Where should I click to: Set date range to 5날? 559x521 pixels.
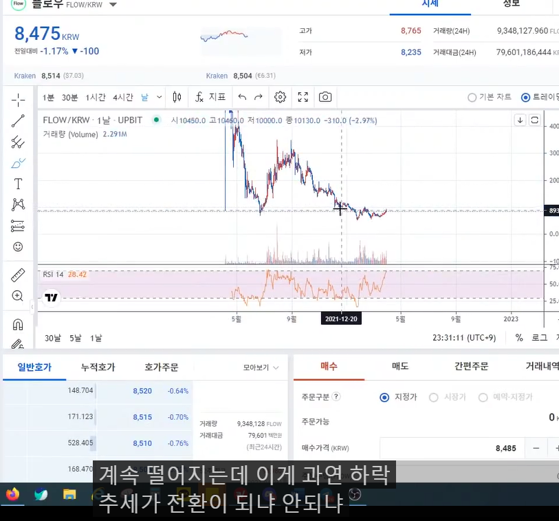pyautogui.click(x=76, y=338)
